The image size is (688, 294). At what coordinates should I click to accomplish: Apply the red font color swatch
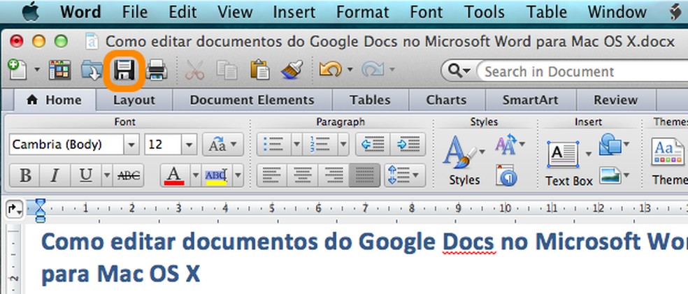[x=175, y=175]
